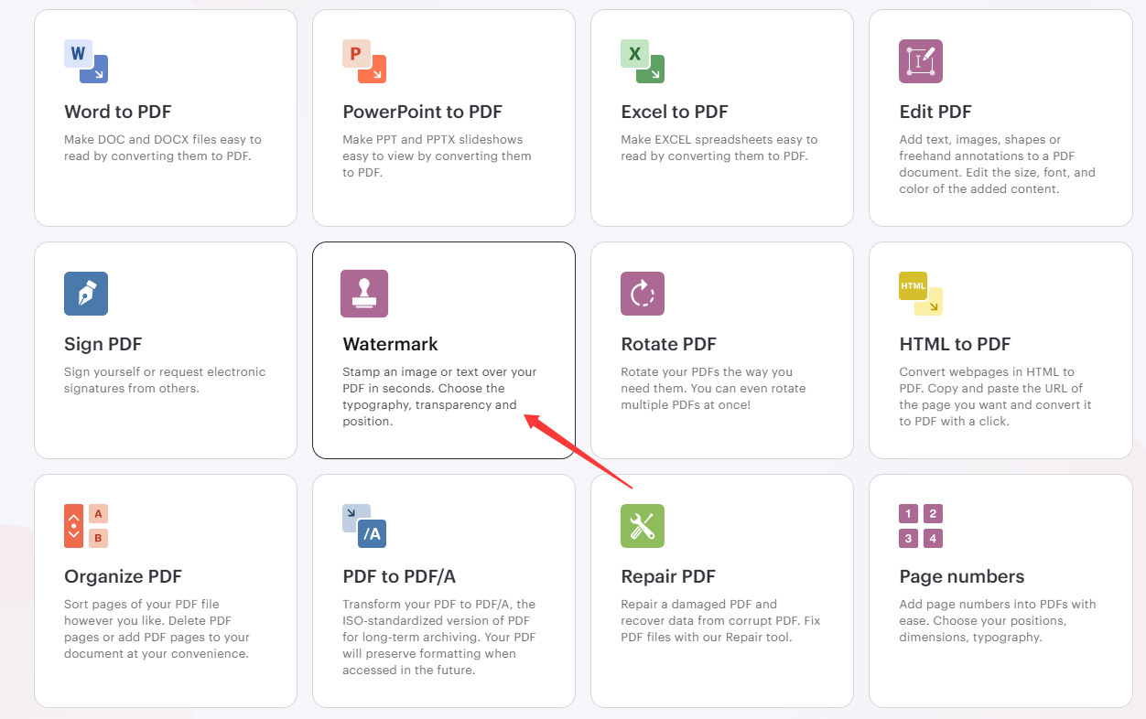Open the Page numbers title link
This screenshot has width=1146, height=719.
[x=962, y=576]
